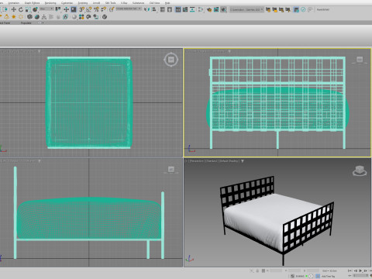This screenshot has width=372, height=279.
Task: Open the Rendering menu
Action: click(x=50, y=3)
